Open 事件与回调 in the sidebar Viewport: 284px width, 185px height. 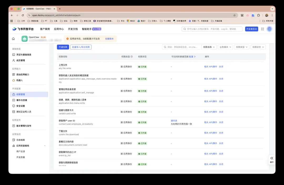click(x=22, y=100)
